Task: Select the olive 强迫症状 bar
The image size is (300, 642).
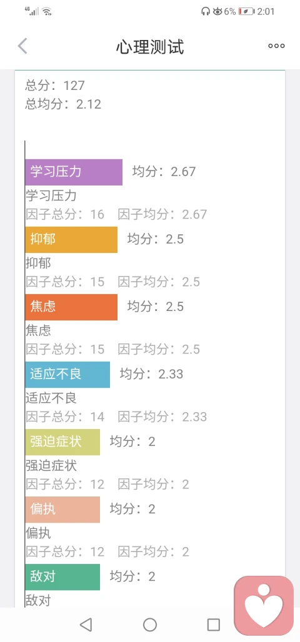Action: (62, 442)
